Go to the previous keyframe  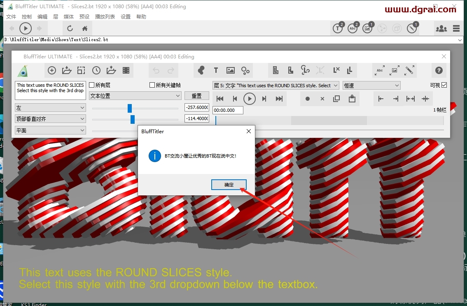[235, 99]
